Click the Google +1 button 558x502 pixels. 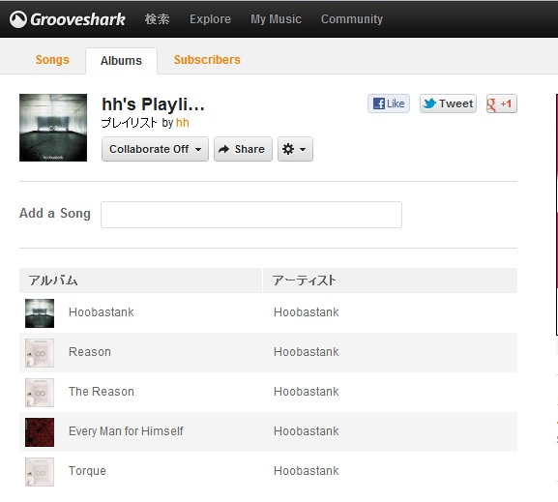click(x=501, y=103)
